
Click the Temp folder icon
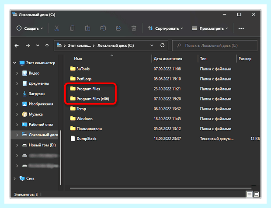point(73,108)
